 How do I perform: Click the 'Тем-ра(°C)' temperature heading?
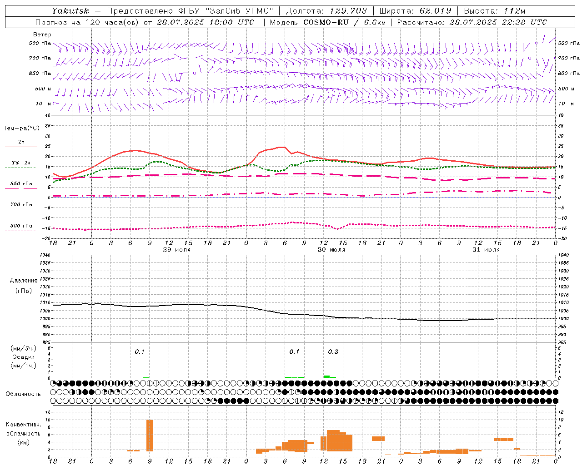[21, 129]
